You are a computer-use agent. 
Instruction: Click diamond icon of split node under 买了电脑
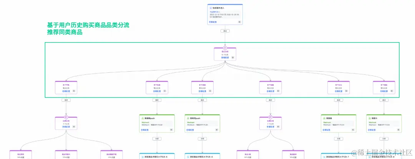pos(270,117)
